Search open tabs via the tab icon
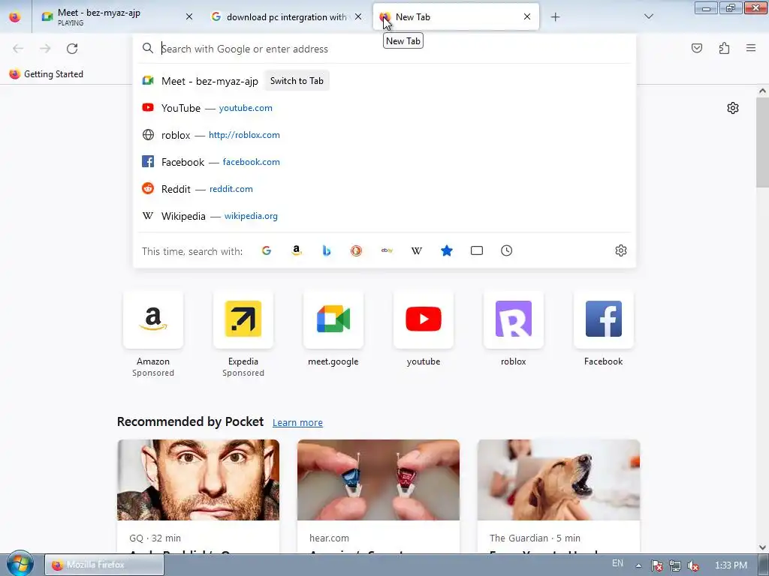Image resolution: width=769 pixels, height=576 pixels. [x=477, y=250]
